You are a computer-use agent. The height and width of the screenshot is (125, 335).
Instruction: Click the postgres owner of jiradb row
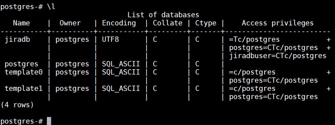pos(72,40)
